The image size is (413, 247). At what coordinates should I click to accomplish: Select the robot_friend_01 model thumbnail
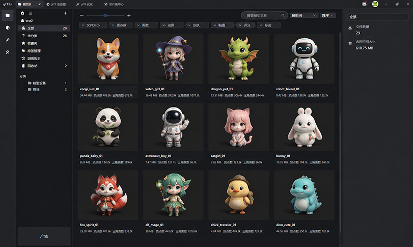304,59
